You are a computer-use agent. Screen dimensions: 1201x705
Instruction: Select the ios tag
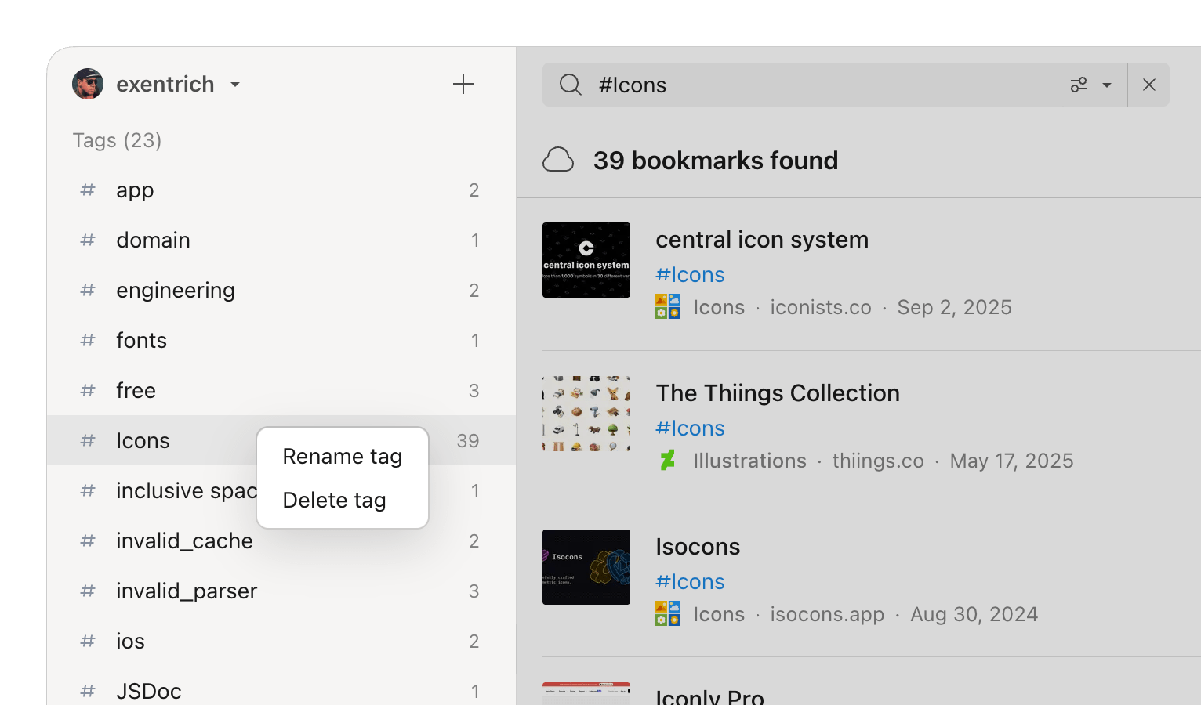tap(281, 642)
